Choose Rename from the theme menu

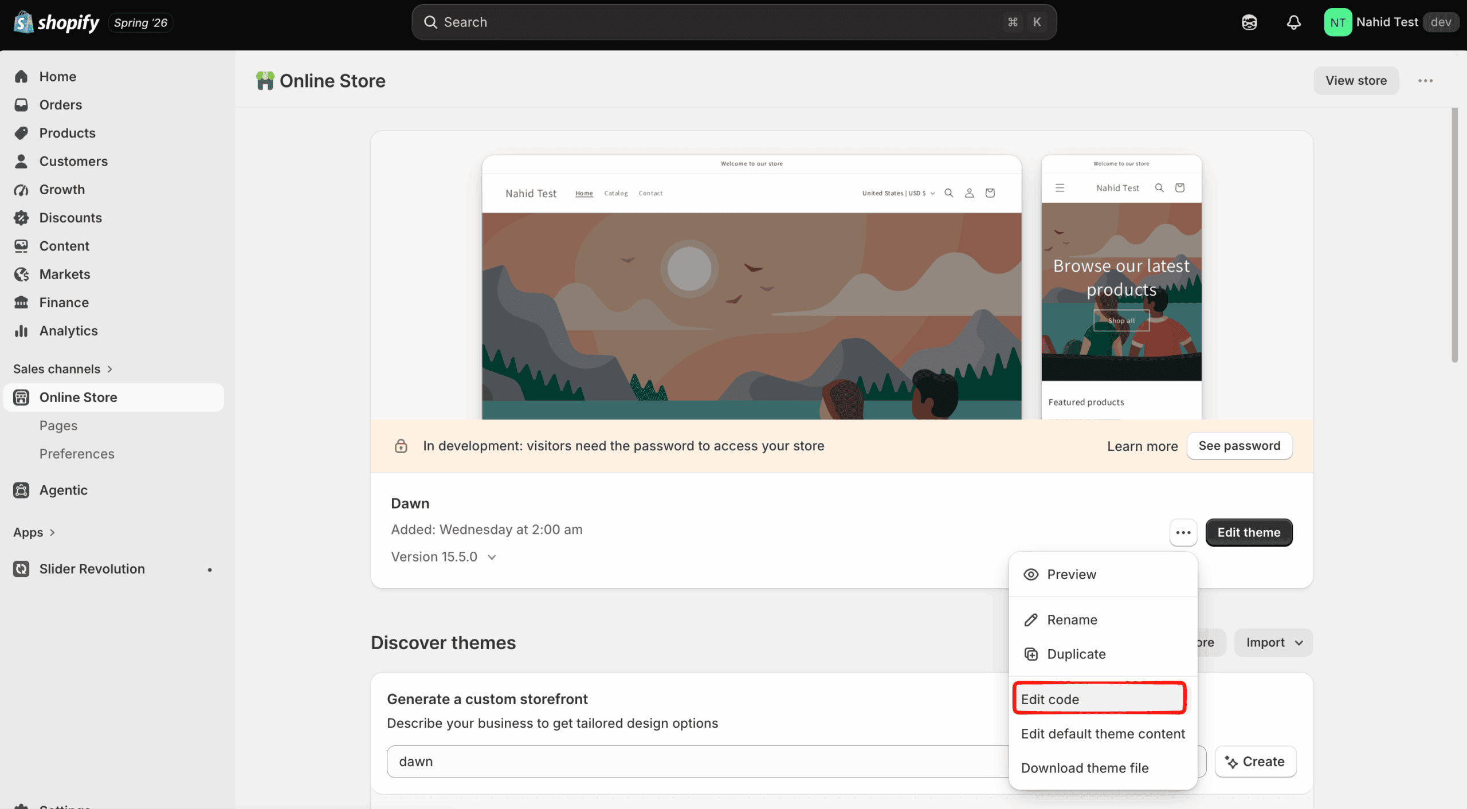tap(1103, 620)
